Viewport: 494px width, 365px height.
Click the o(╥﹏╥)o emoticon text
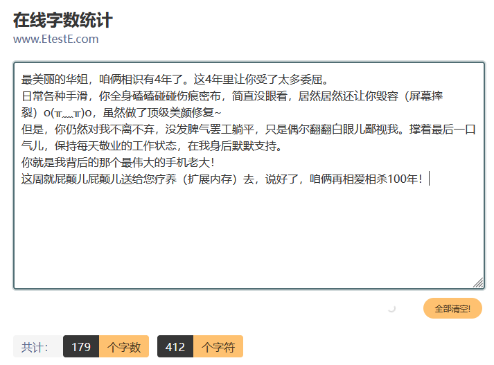pyautogui.click(x=67, y=113)
